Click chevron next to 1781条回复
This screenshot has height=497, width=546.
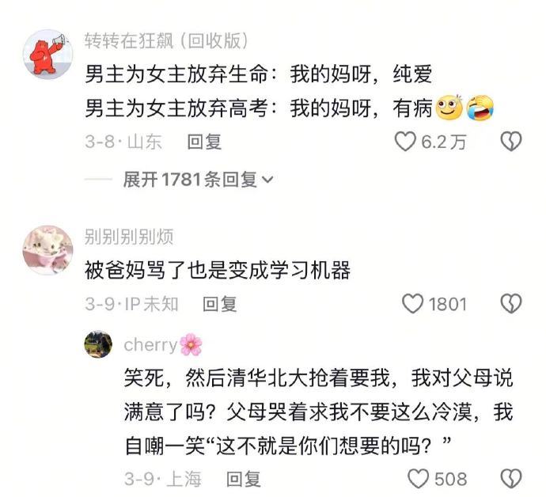[x=267, y=180]
